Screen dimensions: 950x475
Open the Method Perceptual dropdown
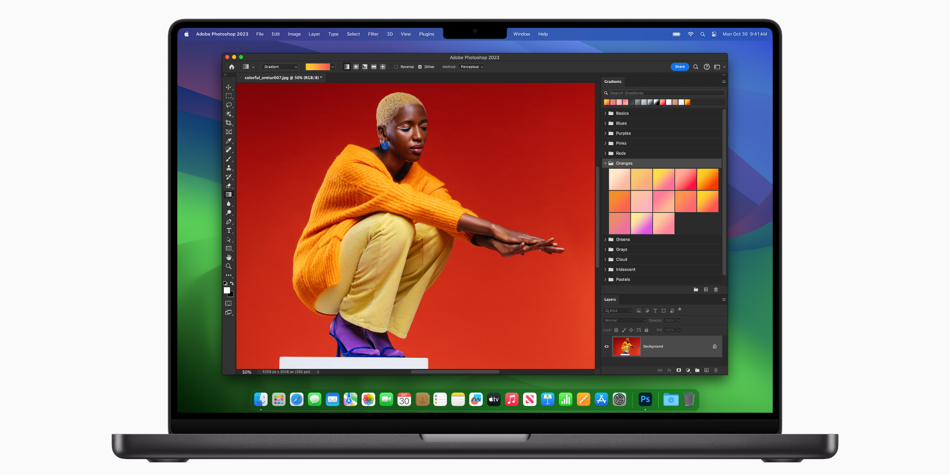pos(472,66)
